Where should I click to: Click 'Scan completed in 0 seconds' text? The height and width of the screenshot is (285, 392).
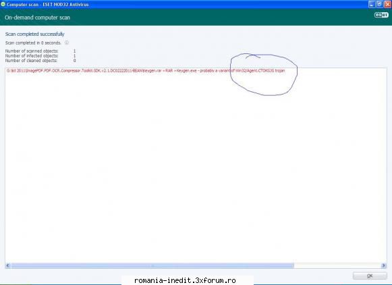[x=33, y=43]
